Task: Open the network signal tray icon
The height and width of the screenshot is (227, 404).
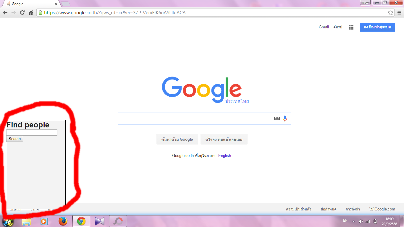Action: [368, 221]
